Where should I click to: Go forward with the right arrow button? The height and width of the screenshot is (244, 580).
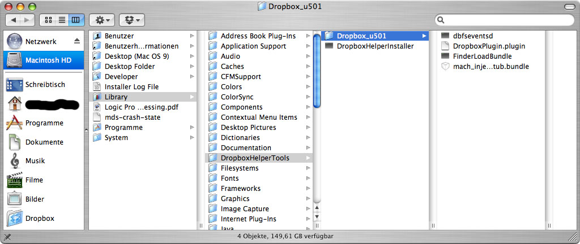[28, 20]
